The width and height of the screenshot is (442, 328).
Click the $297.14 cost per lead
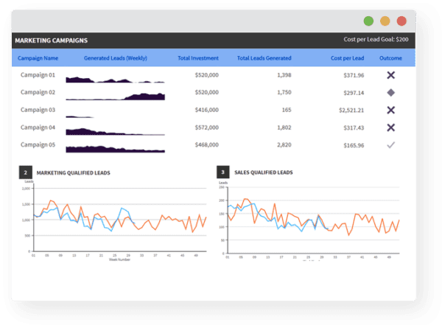(x=354, y=93)
